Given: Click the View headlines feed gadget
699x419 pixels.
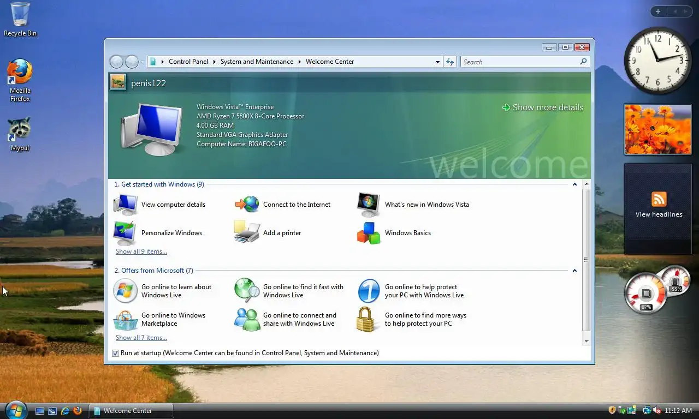Looking at the screenshot, I should point(659,209).
